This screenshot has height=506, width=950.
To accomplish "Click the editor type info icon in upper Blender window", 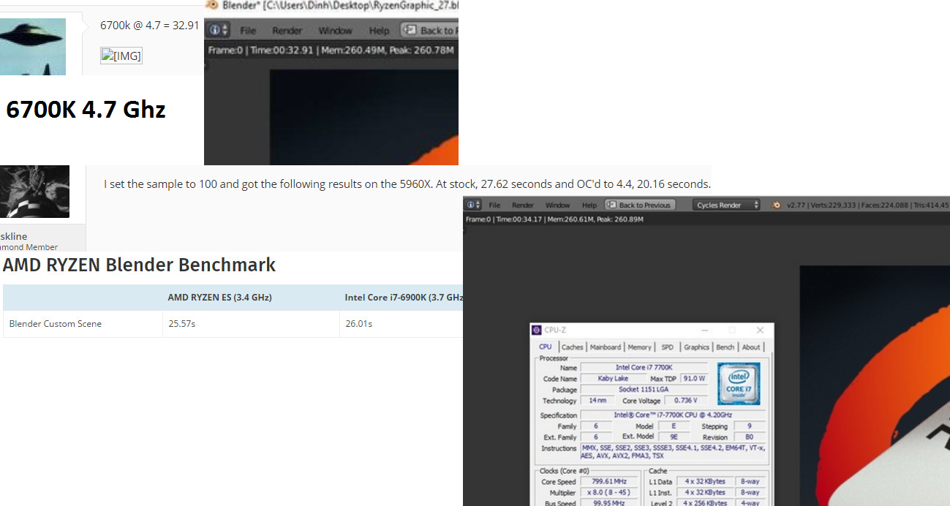I will [x=219, y=30].
